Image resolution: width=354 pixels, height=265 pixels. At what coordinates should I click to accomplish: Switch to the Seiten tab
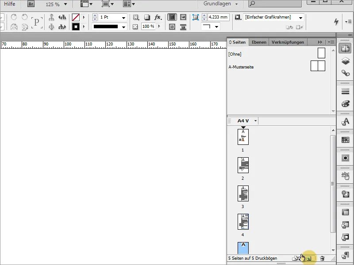point(238,42)
